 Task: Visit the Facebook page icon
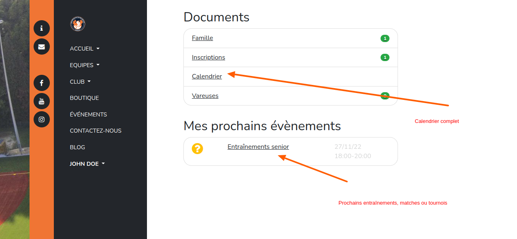coord(42,83)
